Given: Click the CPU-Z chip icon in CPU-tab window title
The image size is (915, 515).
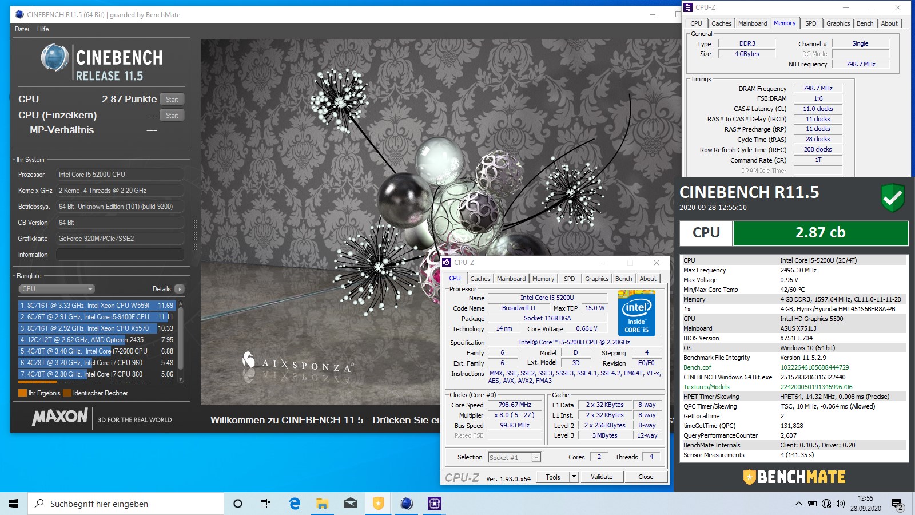Looking at the screenshot, I should click(x=447, y=263).
